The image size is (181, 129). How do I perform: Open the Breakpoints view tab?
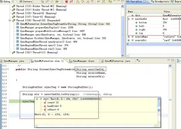(160, 1)
